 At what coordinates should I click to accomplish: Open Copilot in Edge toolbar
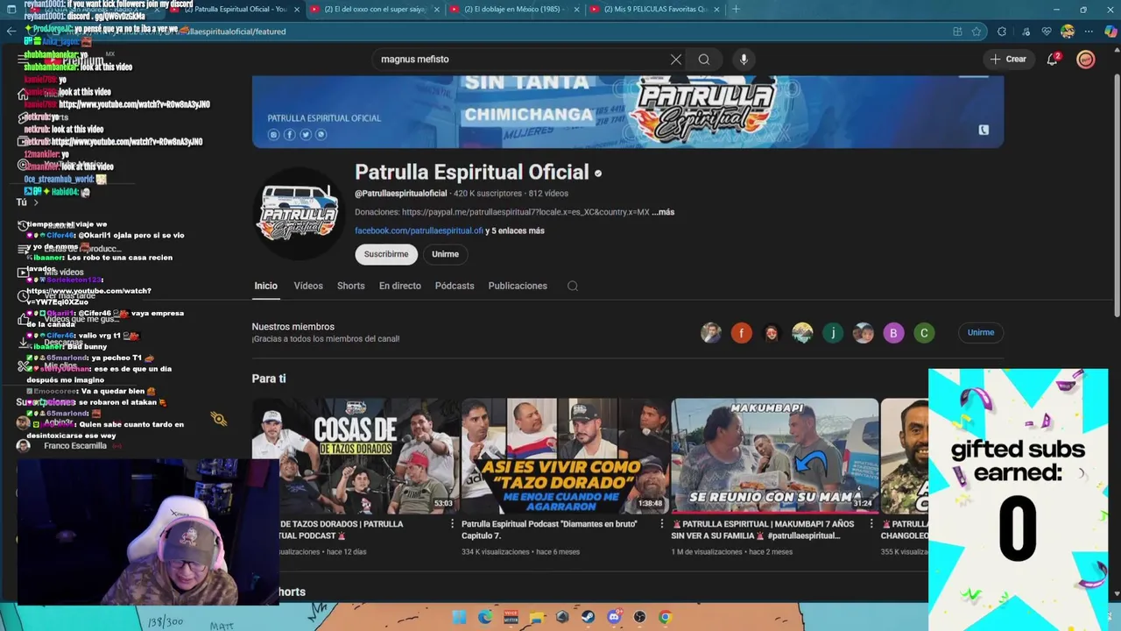coord(1110,32)
